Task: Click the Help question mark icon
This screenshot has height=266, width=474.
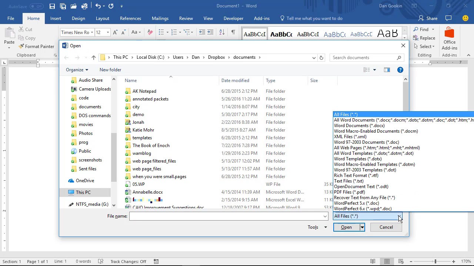Action: (400, 70)
